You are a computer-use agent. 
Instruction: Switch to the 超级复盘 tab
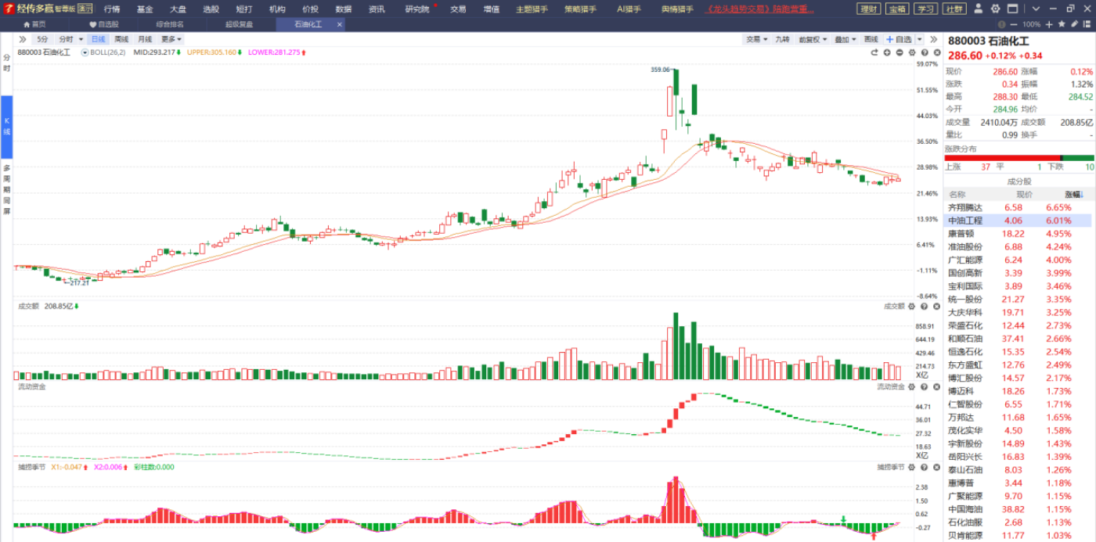[x=239, y=24]
